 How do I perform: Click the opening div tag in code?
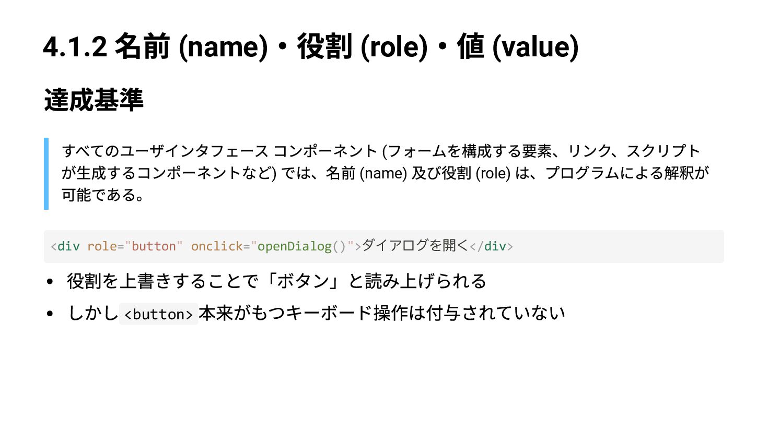pyautogui.click(x=65, y=246)
